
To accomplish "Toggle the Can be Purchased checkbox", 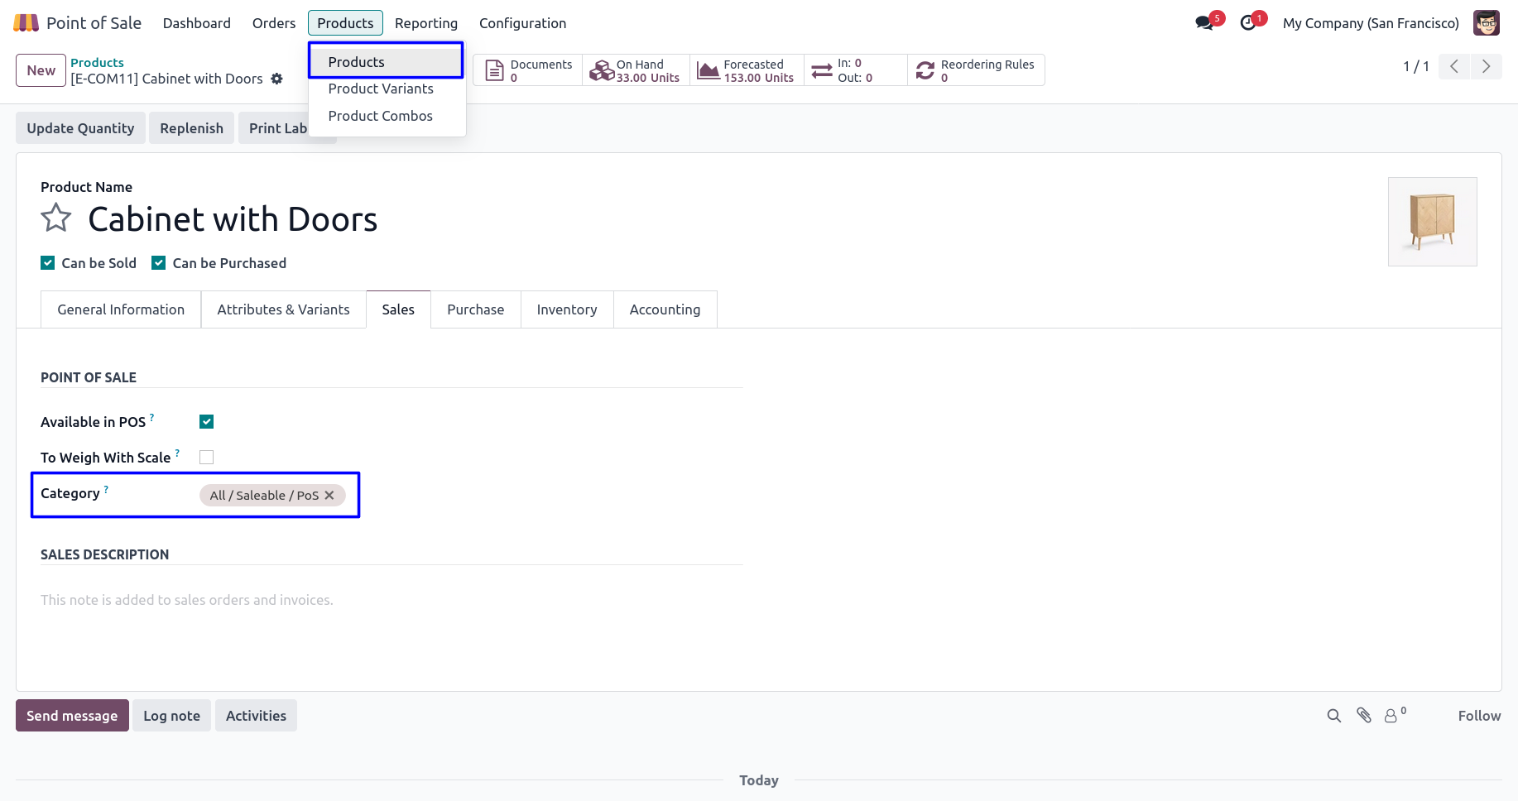I will coord(159,263).
